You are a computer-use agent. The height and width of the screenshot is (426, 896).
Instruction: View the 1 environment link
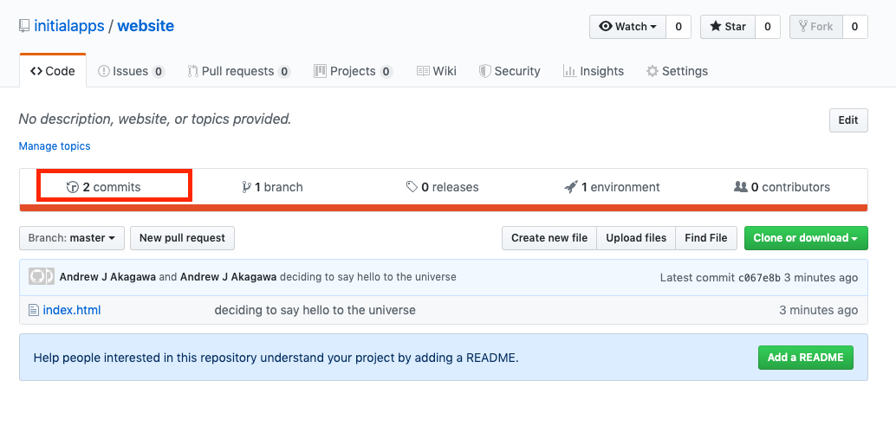(612, 187)
